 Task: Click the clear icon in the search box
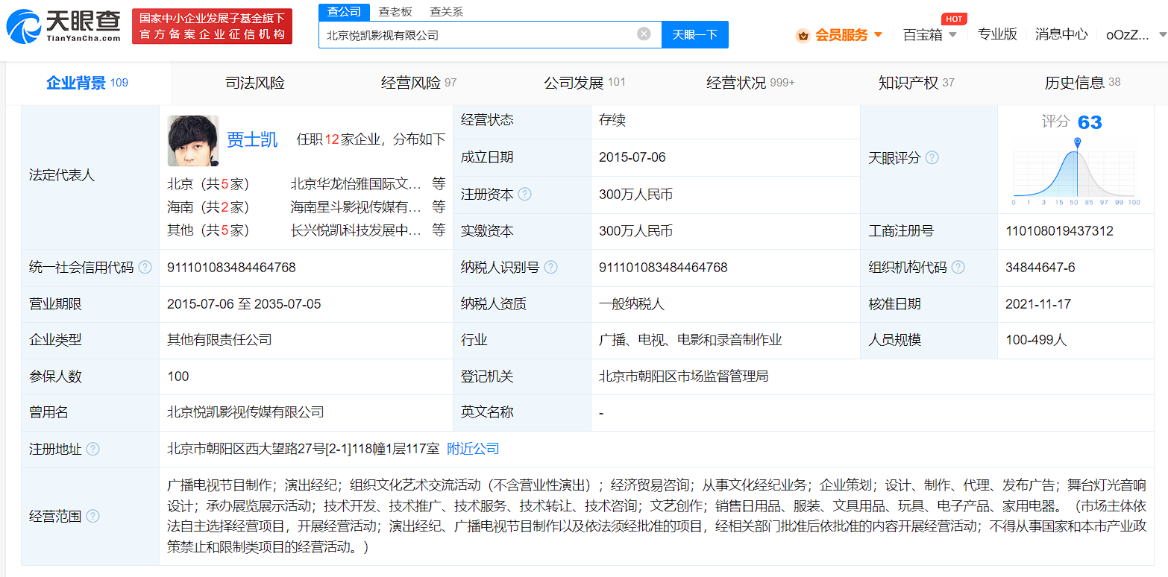pyautogui.click(x=643, y=34)
